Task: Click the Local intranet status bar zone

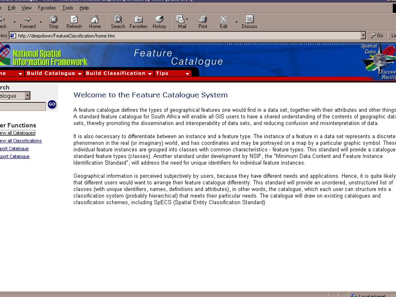Action: click(x=369, y=295)
